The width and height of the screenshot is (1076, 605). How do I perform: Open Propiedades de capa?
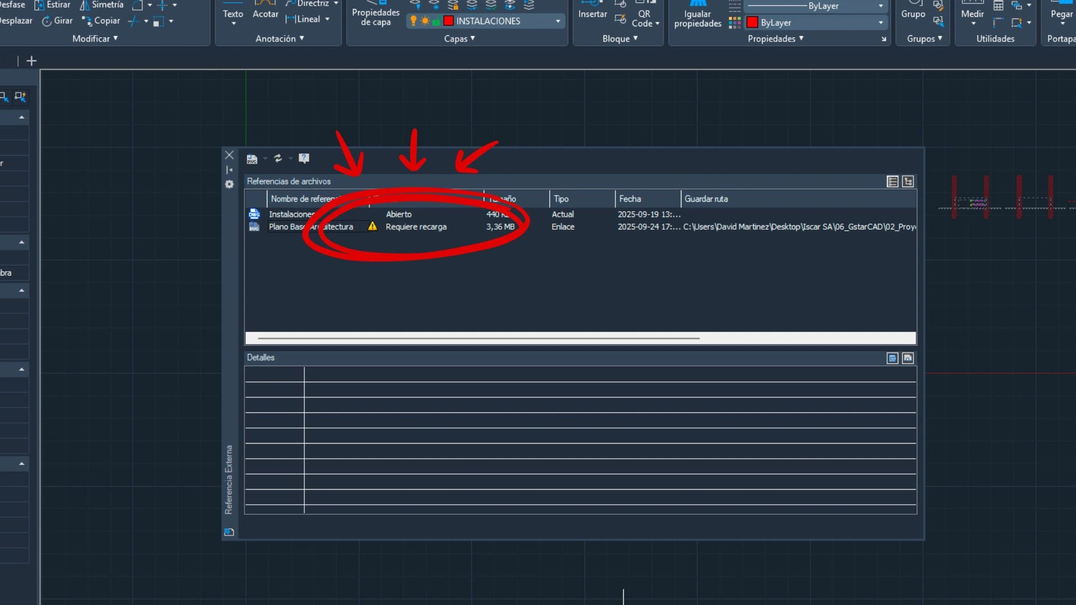pyautogui.click(x=375, y=13)
